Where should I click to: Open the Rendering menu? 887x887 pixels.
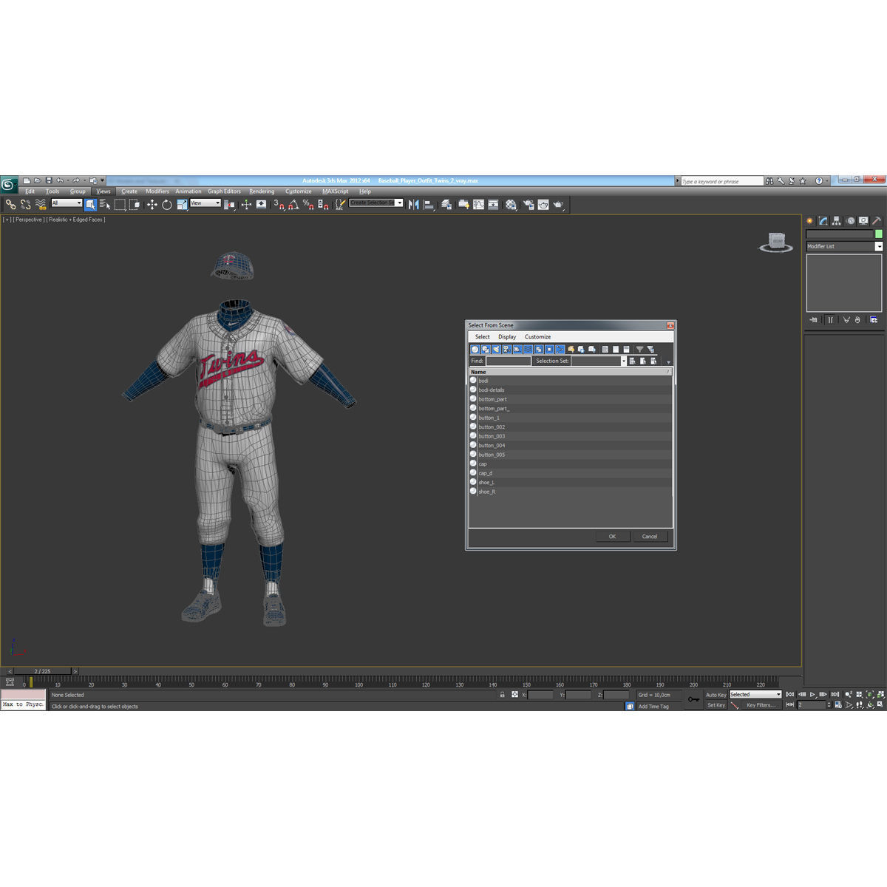click(262, 191)
